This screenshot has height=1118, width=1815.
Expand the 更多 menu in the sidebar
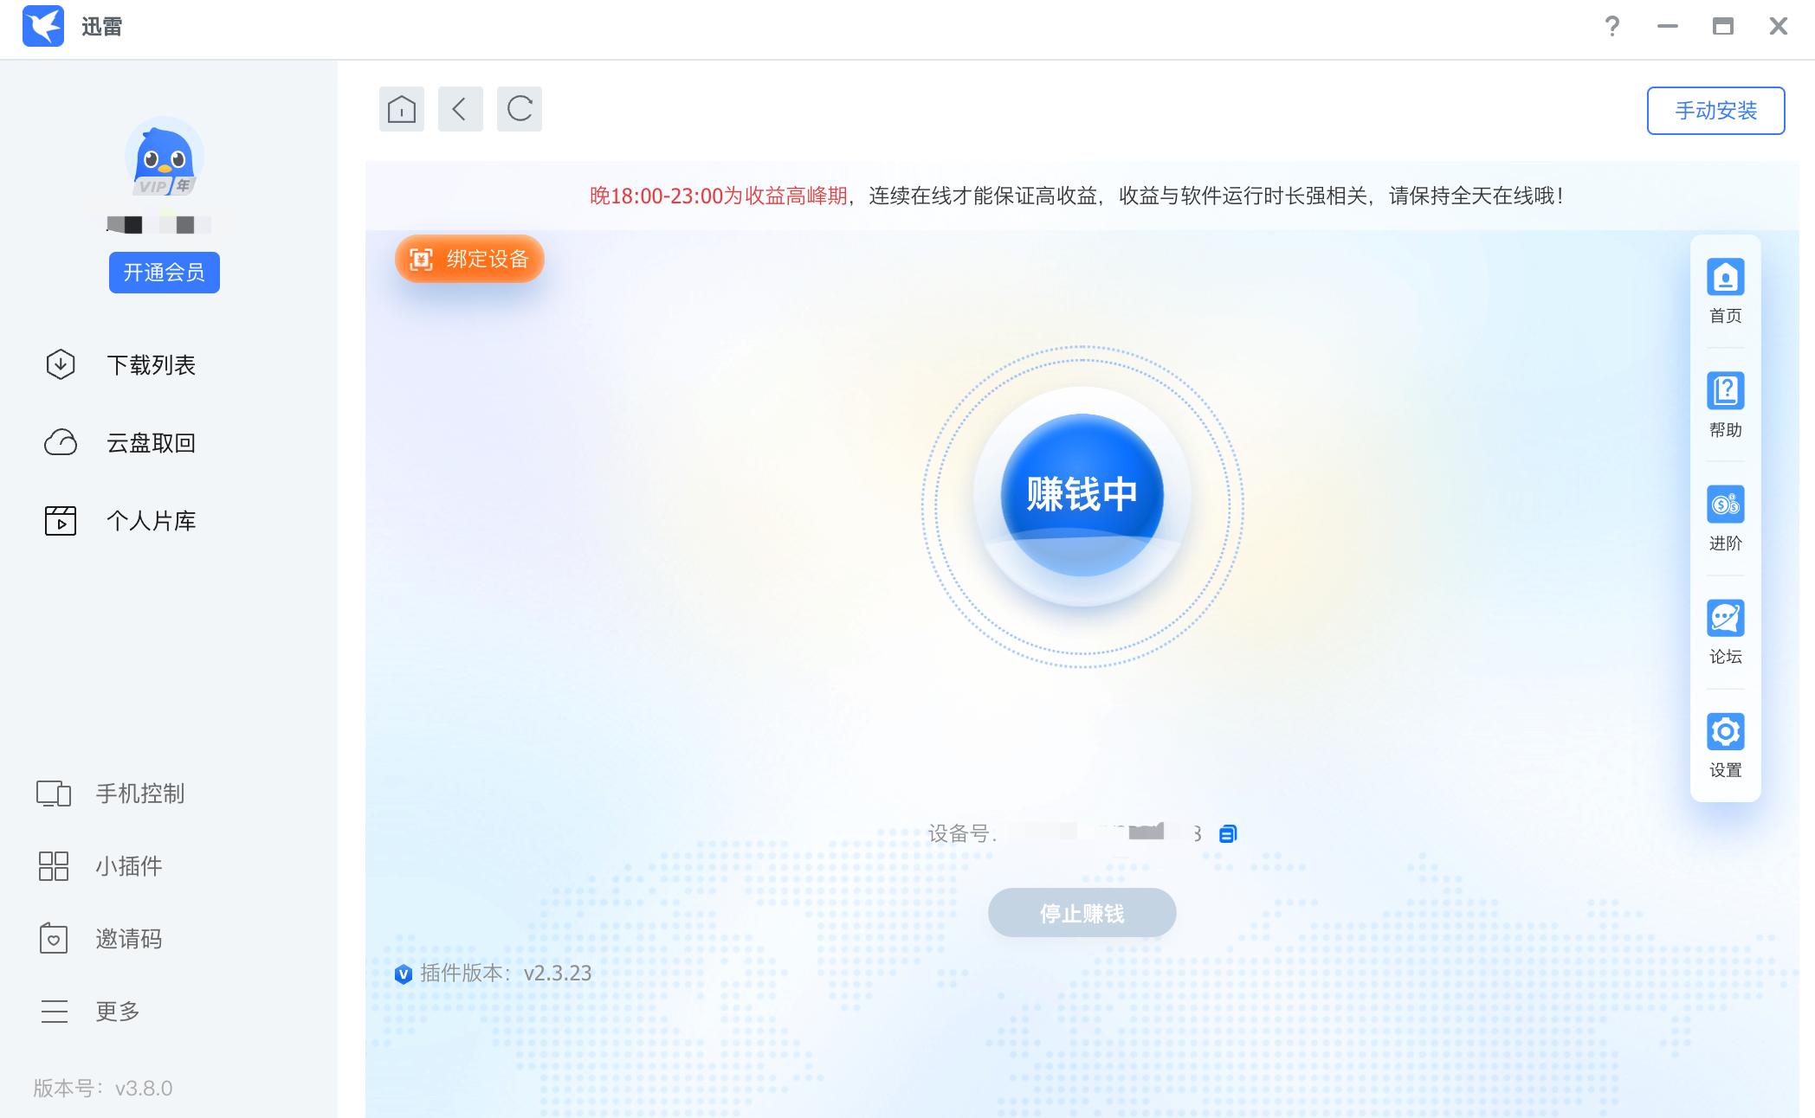pyautogui.click(x=116, y=1011)
